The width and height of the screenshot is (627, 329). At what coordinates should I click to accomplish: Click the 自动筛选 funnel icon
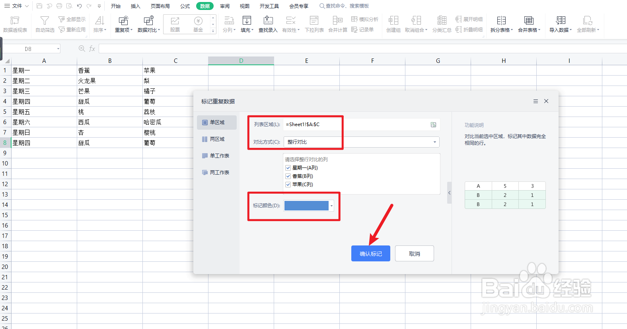point(45,20)
